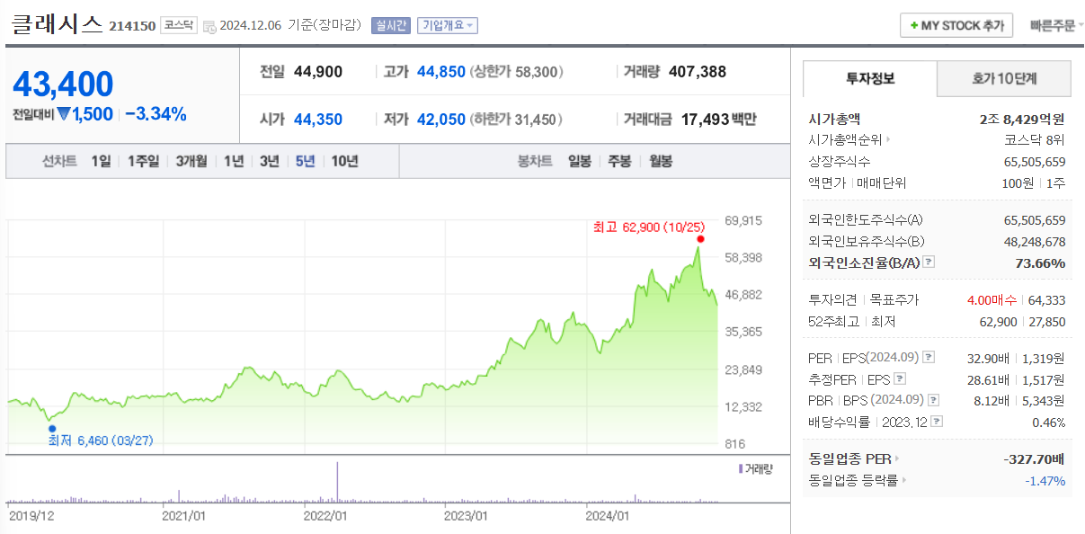Select the 3개월 line chart period
This screenshot has width=1085, height=534.
(191, 161)
